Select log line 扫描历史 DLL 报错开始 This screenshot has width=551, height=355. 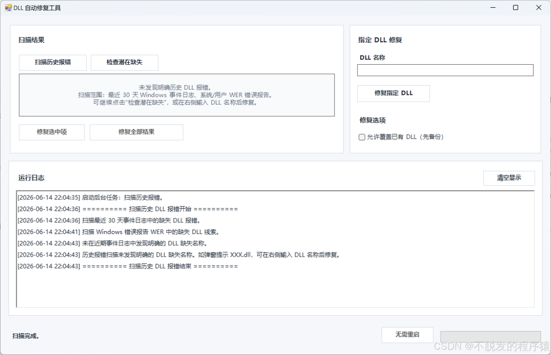coord(128,209)
